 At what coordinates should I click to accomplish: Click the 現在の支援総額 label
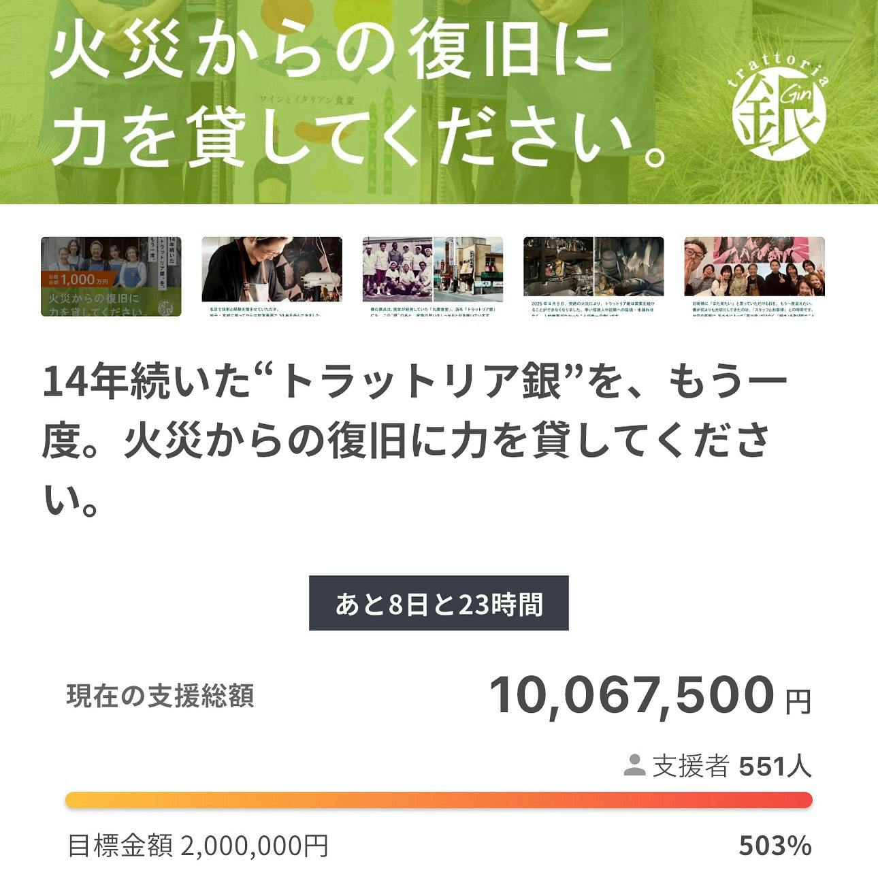point(160,696)
